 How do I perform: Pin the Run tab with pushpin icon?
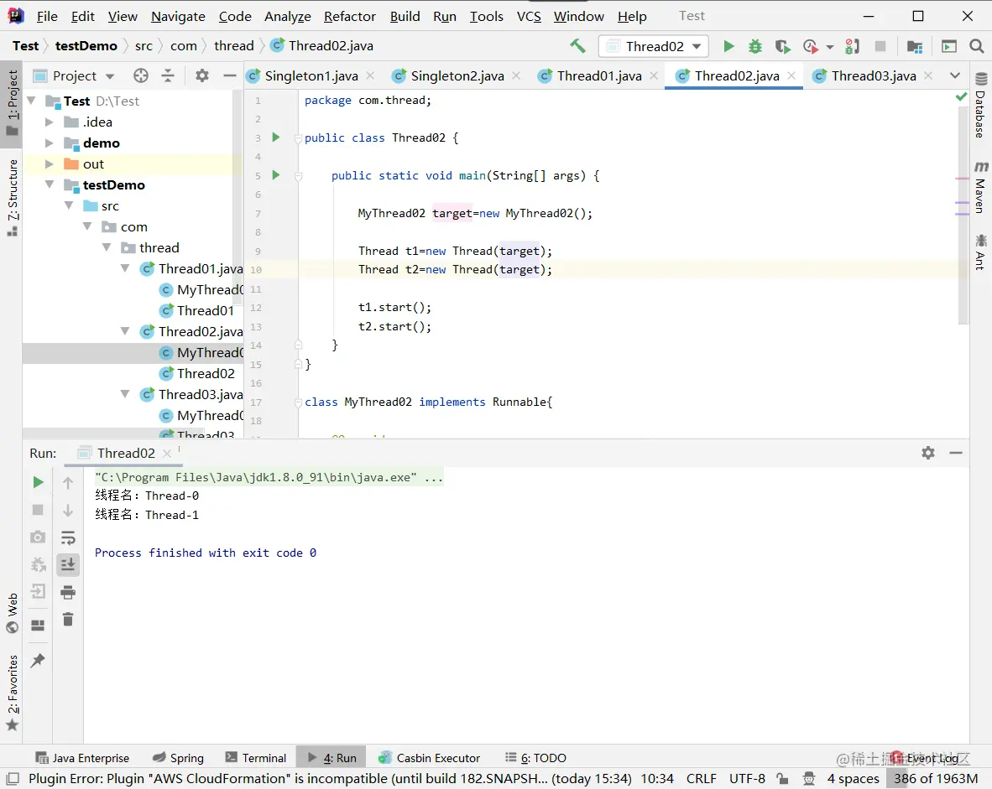point(38,660)
